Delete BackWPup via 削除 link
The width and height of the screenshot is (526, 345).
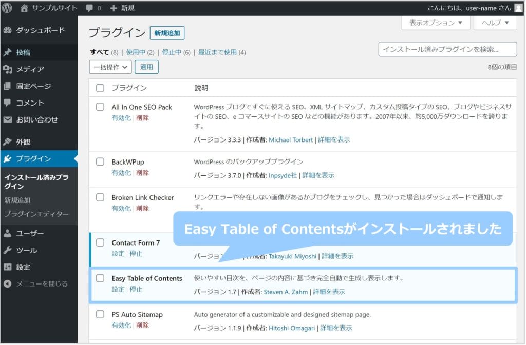[142, 173]
